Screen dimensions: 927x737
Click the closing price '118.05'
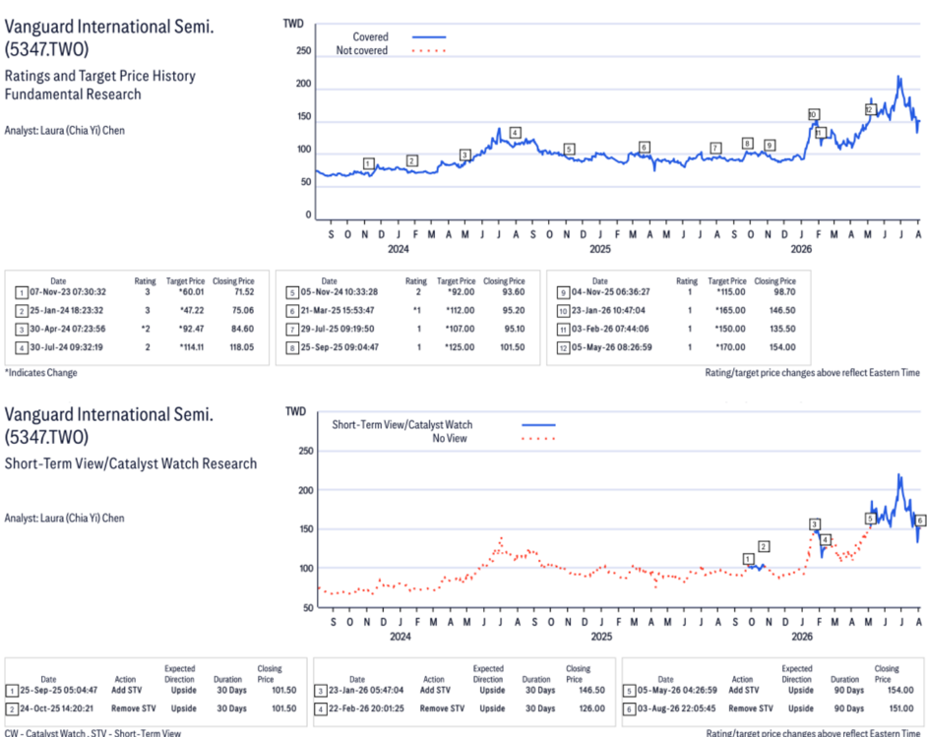242,347
